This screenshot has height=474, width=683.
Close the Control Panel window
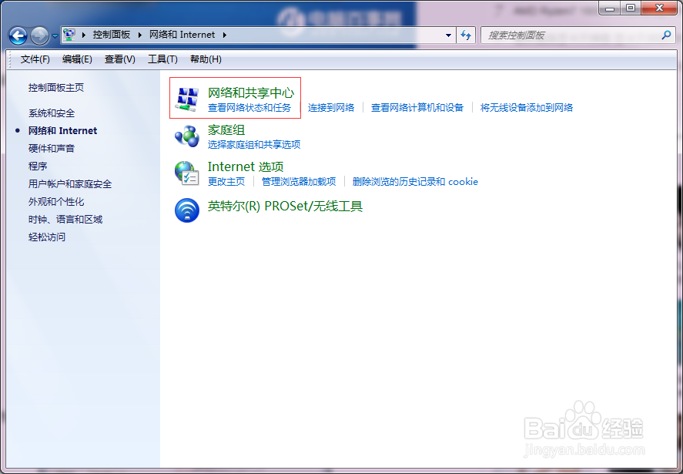point(659,8)
